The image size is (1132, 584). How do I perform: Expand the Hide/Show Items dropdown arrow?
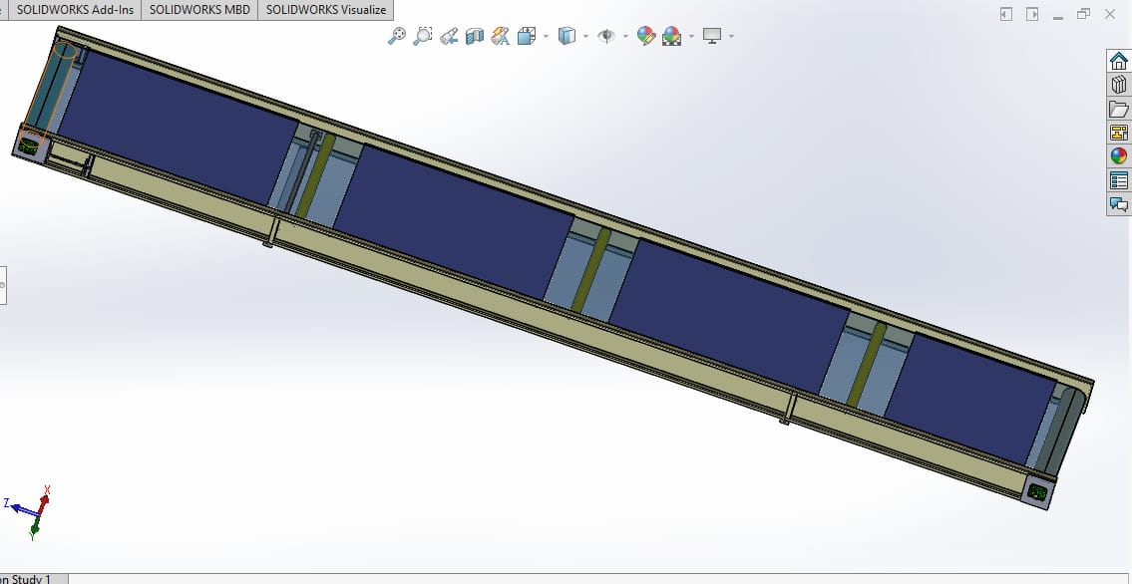click(626, 36)
